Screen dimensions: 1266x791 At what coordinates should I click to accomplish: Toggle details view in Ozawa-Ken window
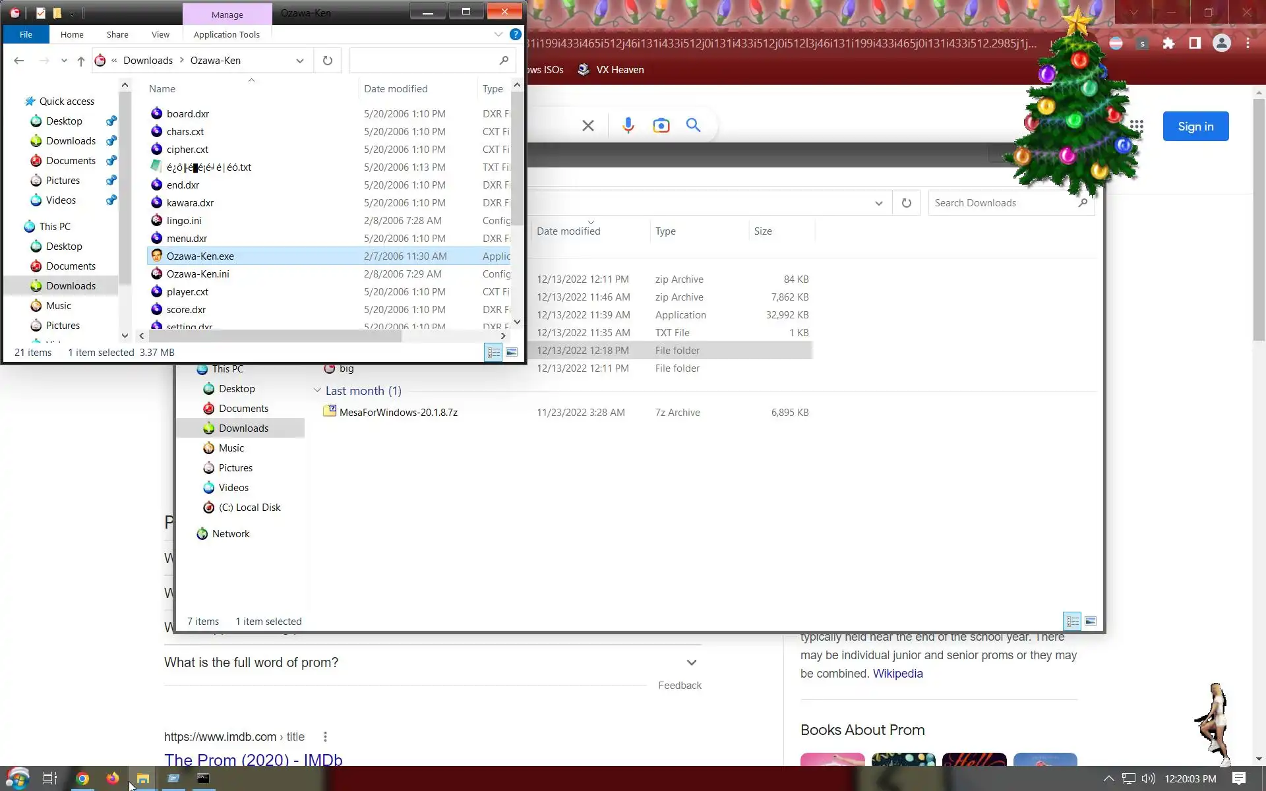pos(493,353)
